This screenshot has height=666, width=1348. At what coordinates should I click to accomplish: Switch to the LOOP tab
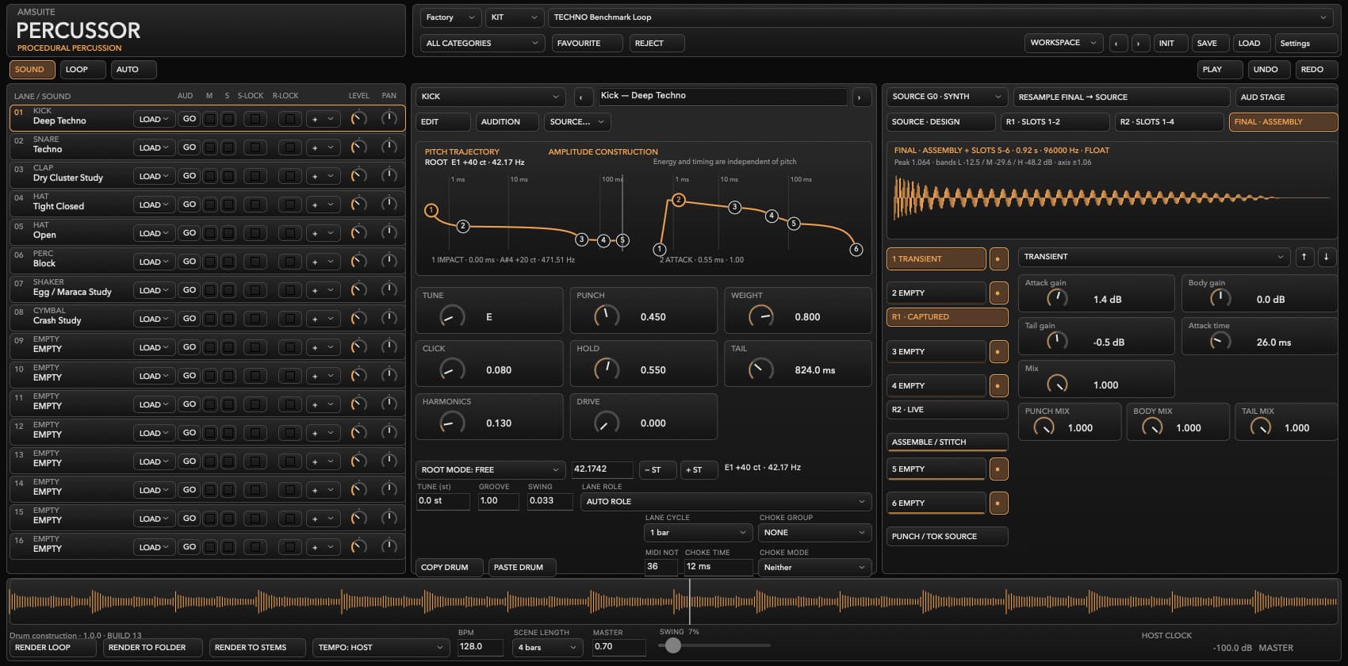click(82, 70)
